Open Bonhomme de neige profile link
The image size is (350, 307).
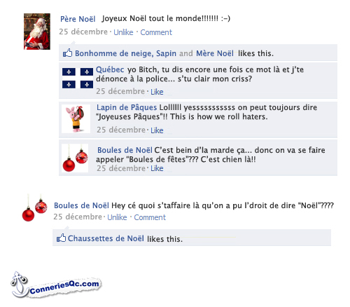point(114,53)
